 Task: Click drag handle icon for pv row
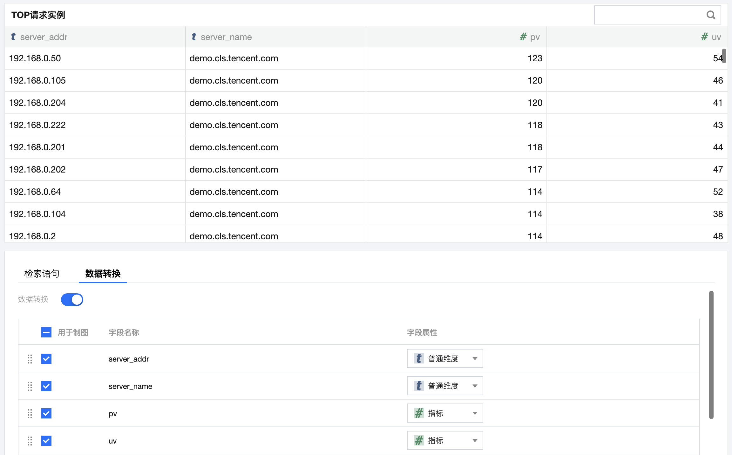click(x=30, y=413)
